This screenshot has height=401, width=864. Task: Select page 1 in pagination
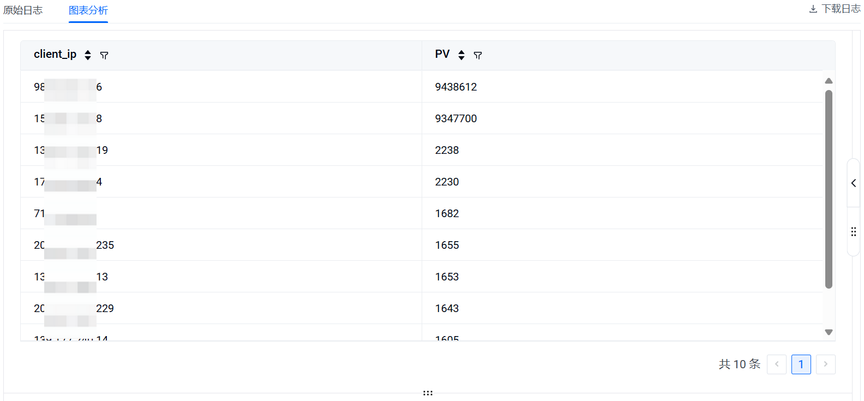point(801,364)
